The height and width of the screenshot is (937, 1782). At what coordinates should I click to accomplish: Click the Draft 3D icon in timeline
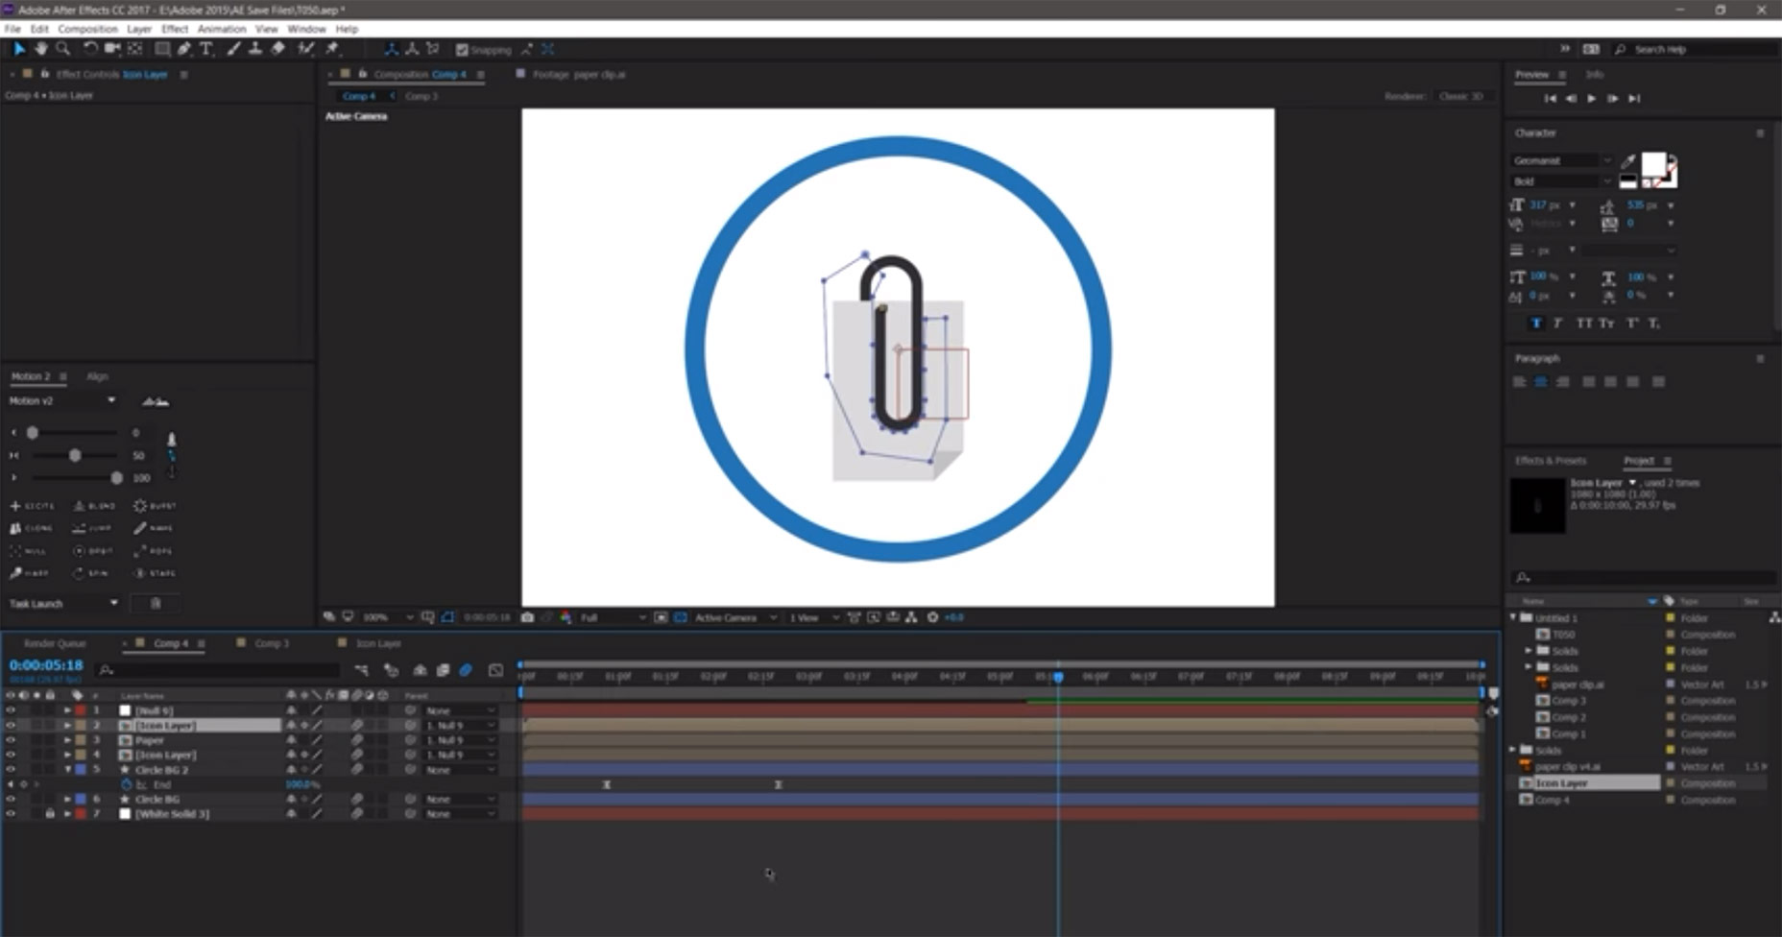tap(391, 670)
